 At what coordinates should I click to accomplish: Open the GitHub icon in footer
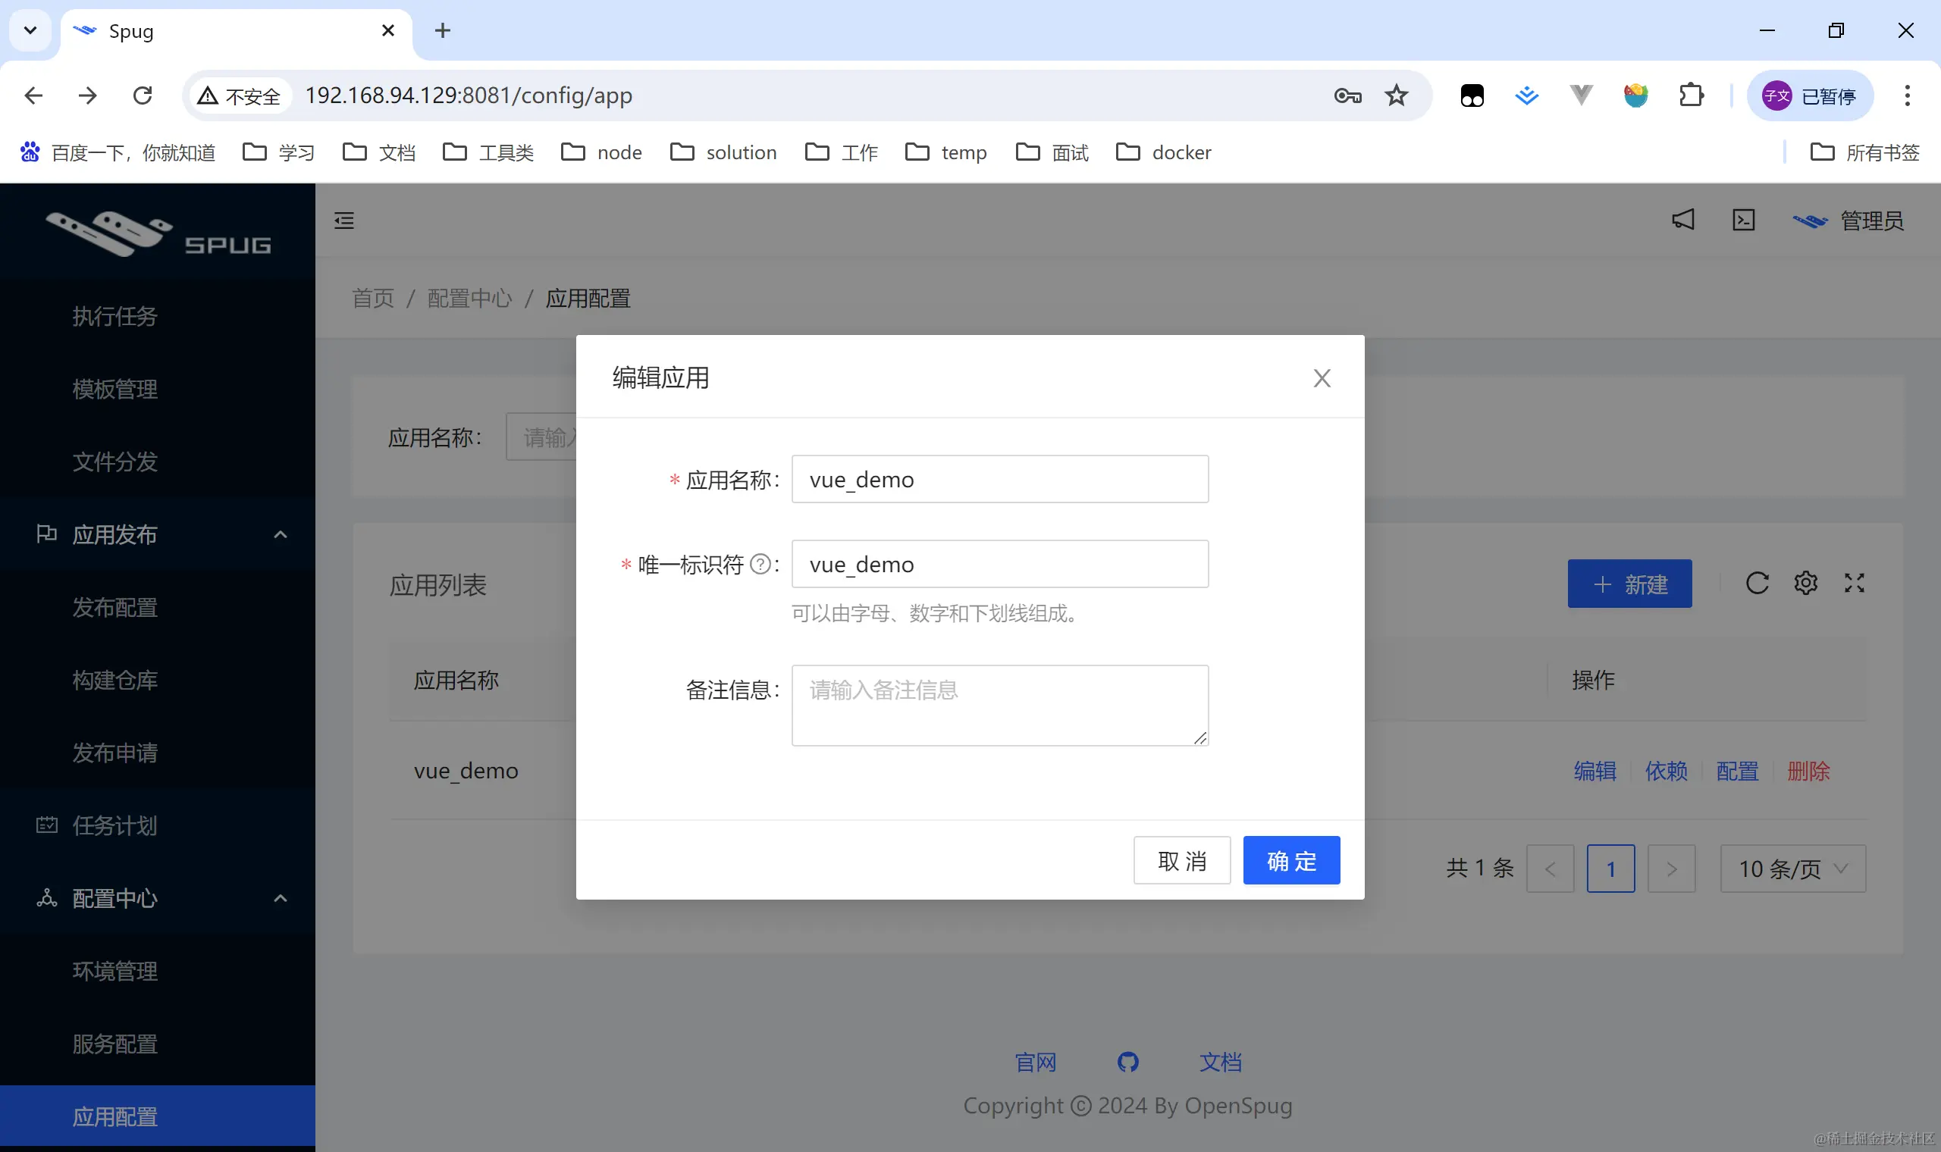click(1127, 1061)
